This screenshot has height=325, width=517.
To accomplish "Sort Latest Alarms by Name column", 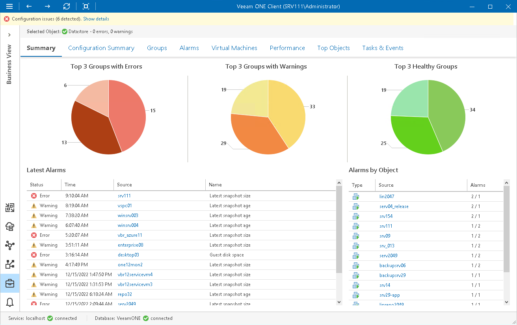I will coord(270,185).
